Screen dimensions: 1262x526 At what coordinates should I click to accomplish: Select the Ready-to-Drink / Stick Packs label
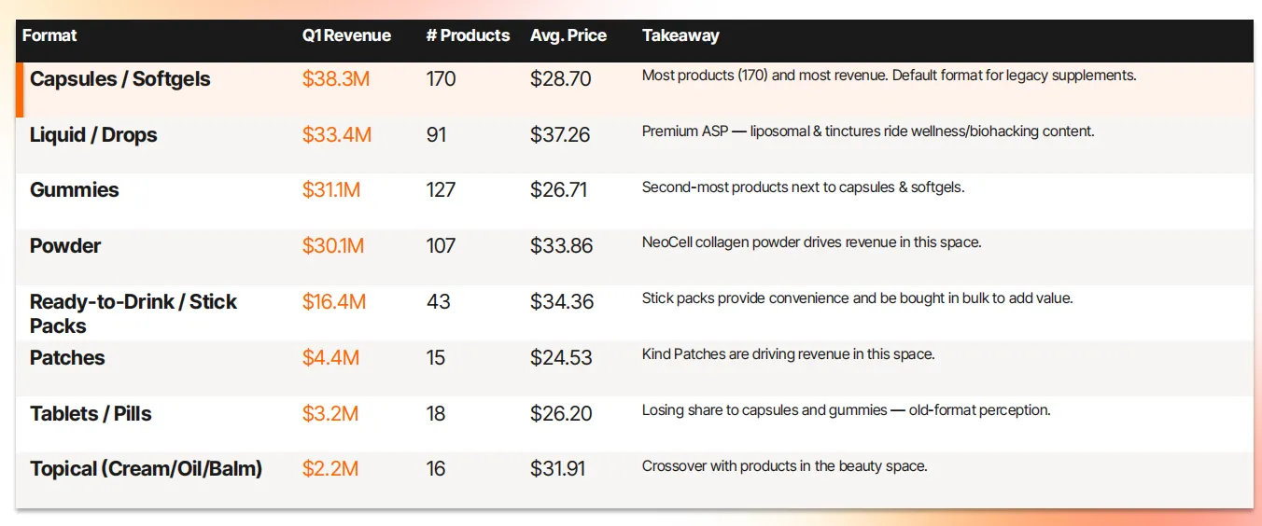(133, 313)
